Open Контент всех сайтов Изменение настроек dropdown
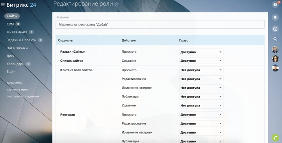The image size is (282, 143). click(x=201, y=88)
